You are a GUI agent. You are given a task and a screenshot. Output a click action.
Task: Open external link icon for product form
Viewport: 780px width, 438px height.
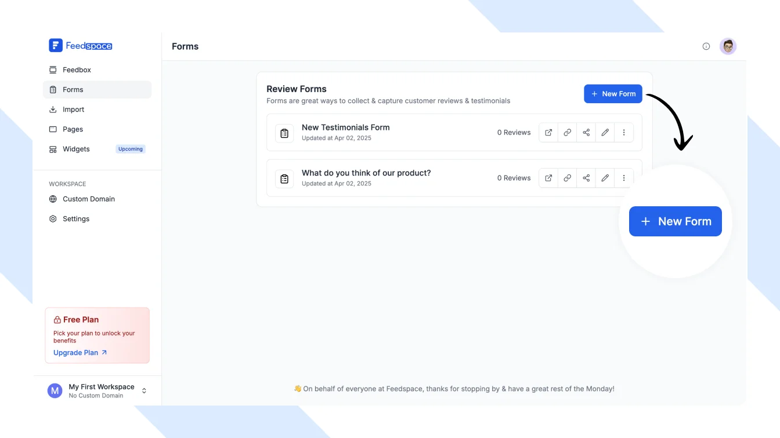pos(548,178)
